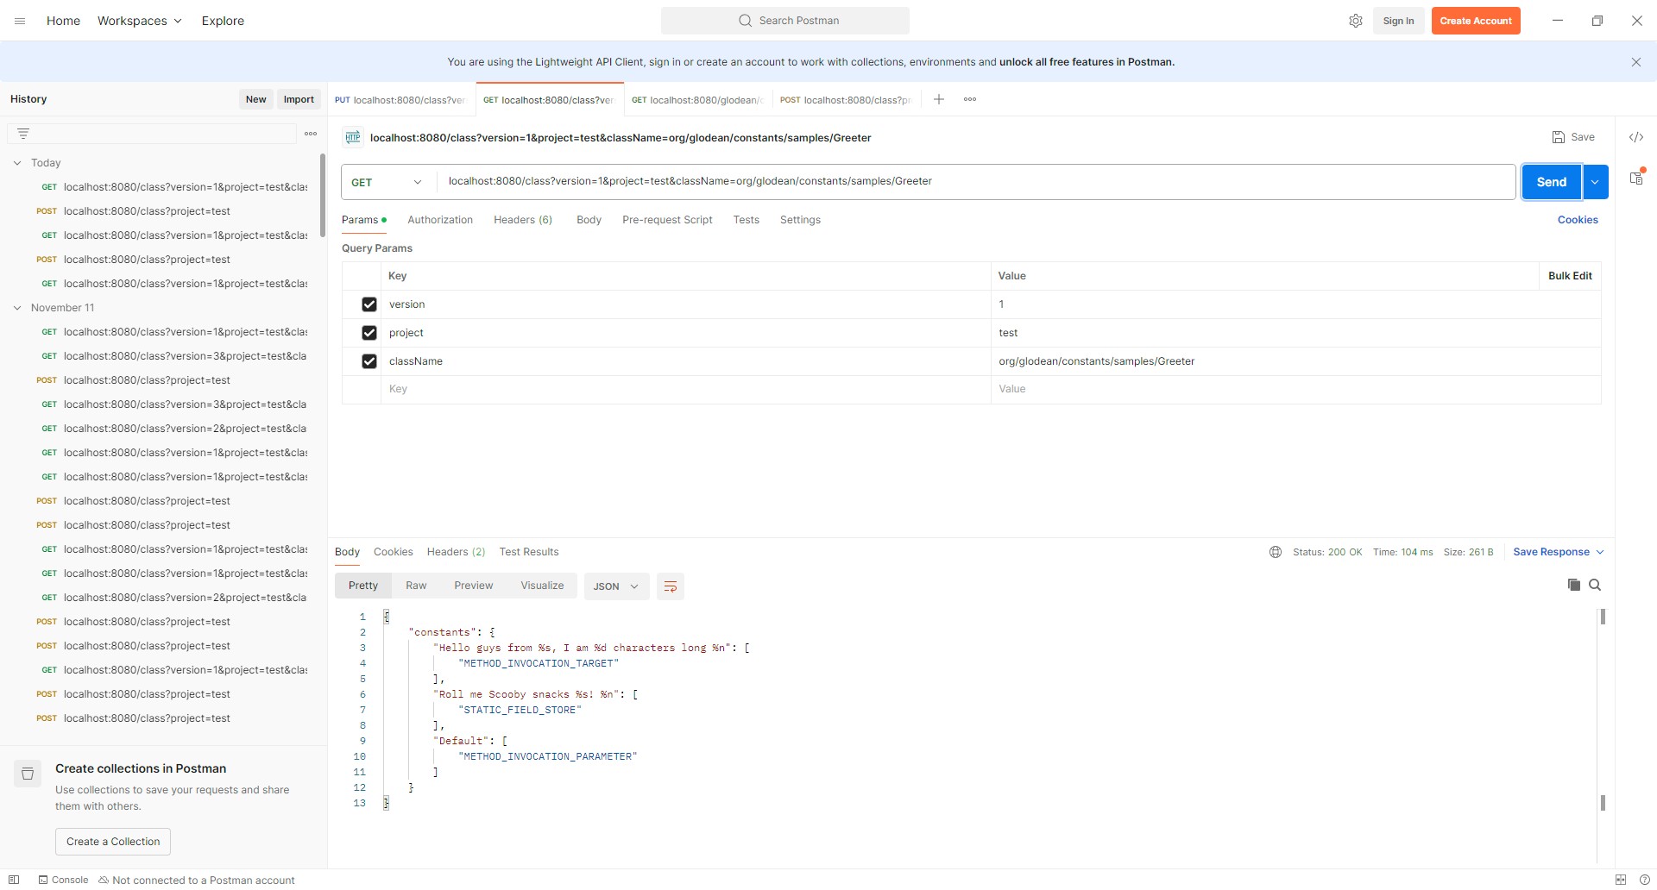This screenshot has width=1657, height=890.
Task: Disable the className query parameter
Action: (369, 361)
